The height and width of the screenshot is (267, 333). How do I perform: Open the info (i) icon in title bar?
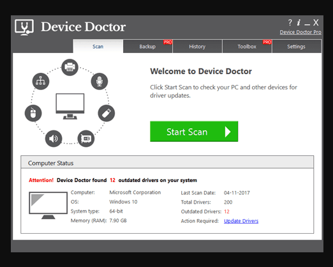[x=299, y=22]
